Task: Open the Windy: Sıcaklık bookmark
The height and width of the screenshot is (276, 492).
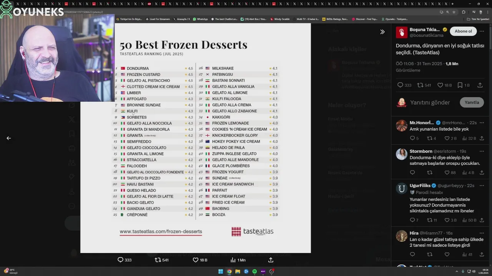Action: [280, 19]
